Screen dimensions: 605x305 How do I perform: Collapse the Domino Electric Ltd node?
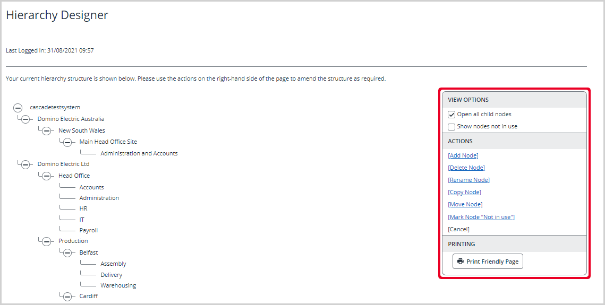point(25,164)
